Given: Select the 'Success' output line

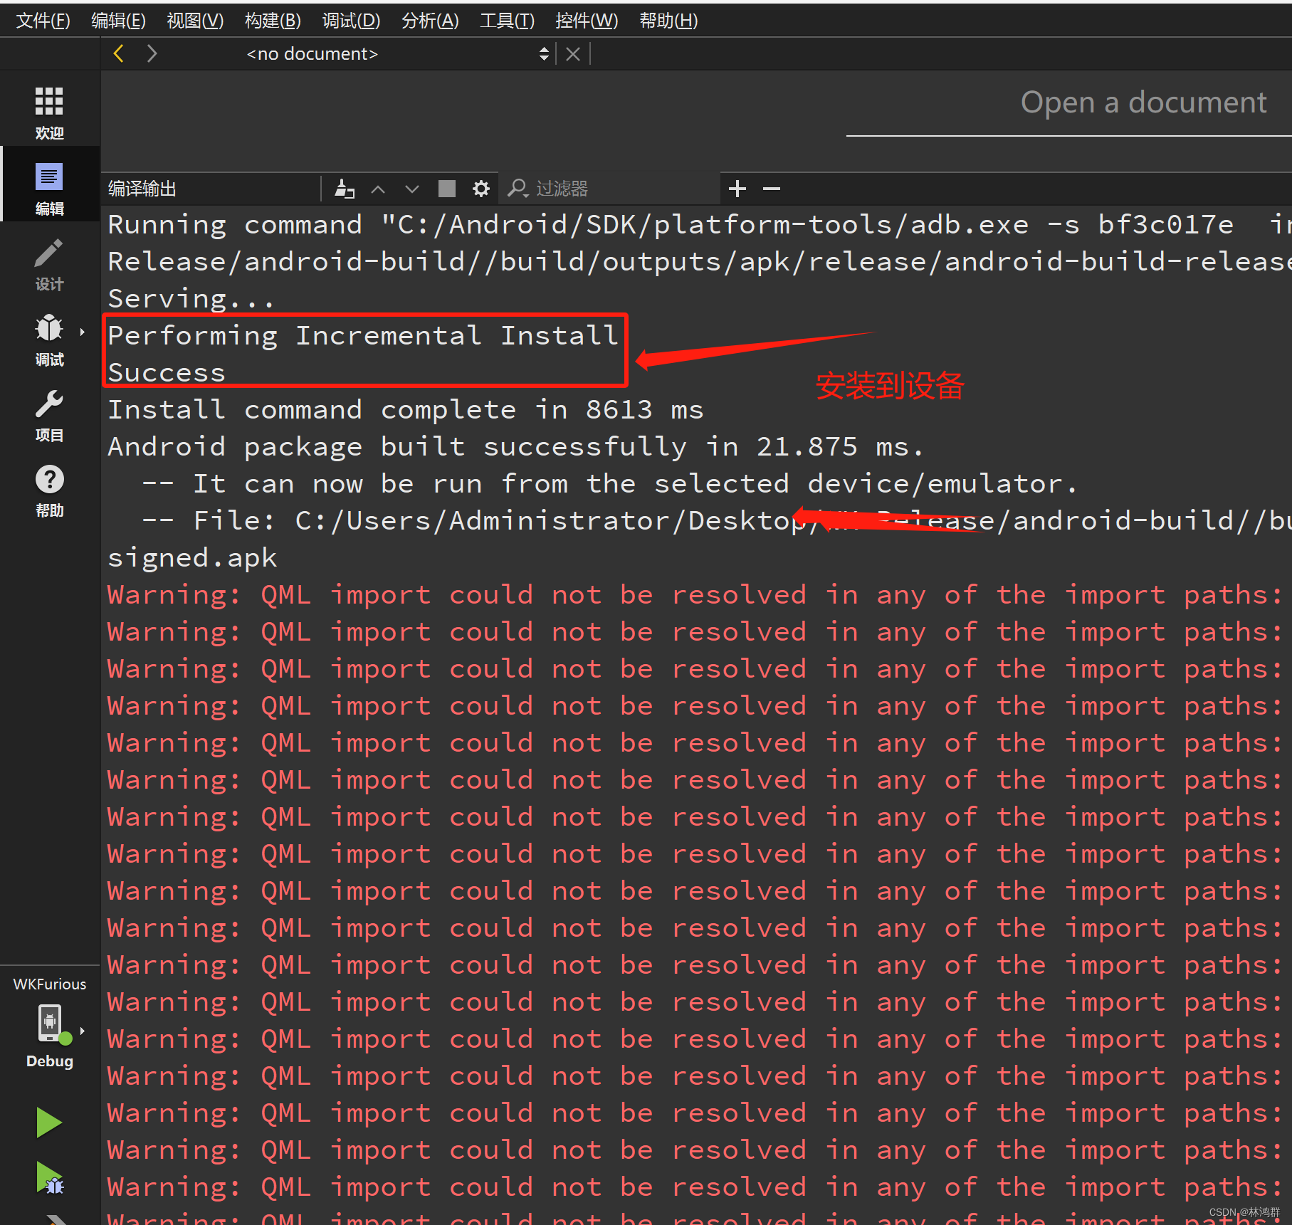Looking at the screenshot, I should tap(166, 372).
